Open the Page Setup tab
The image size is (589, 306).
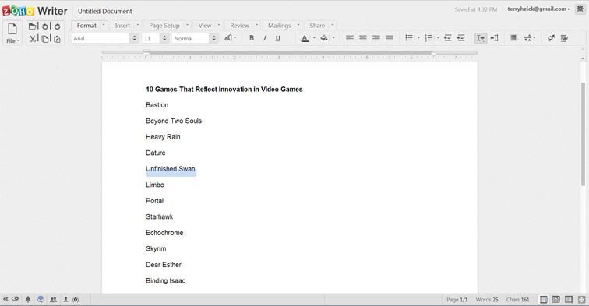pos(164,26)
